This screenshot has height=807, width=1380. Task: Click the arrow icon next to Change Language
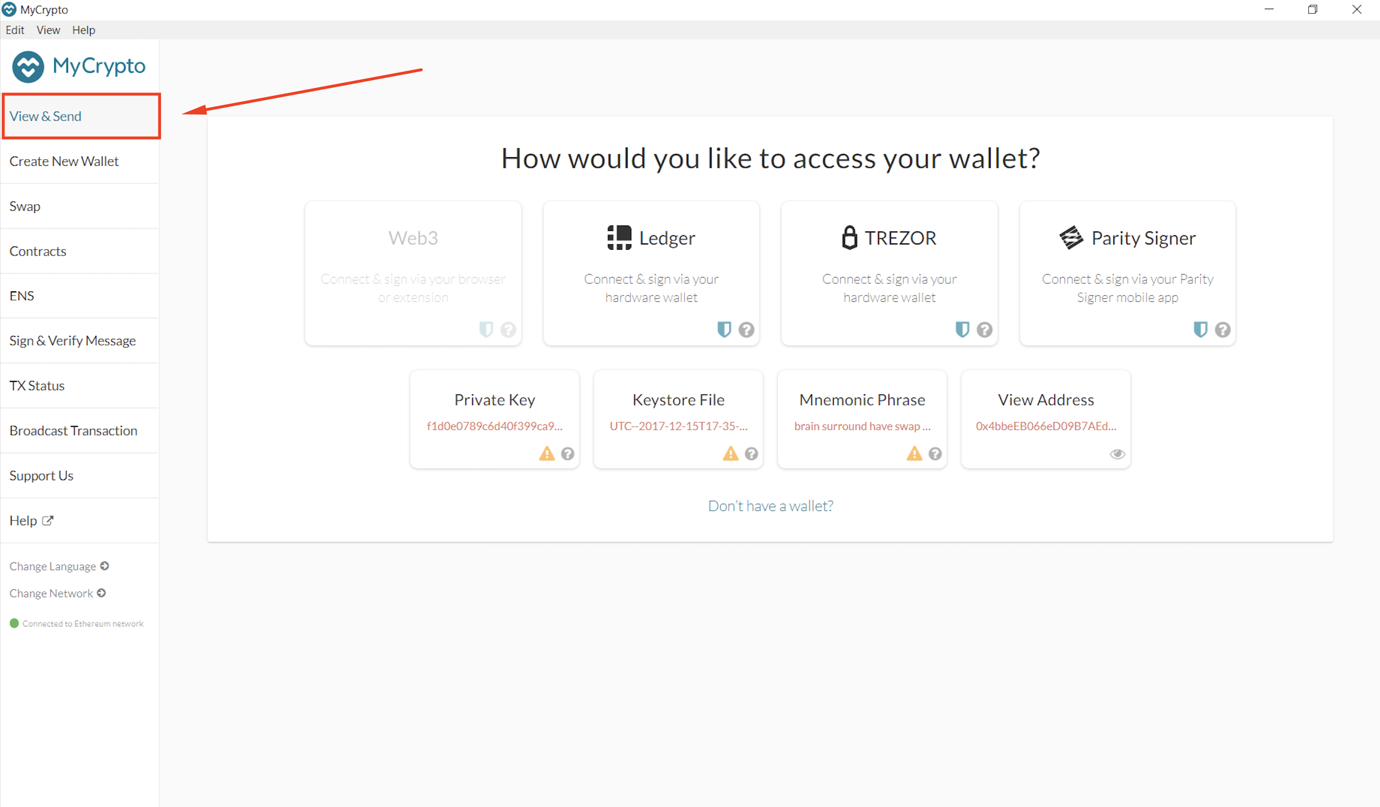coord(105,566)
